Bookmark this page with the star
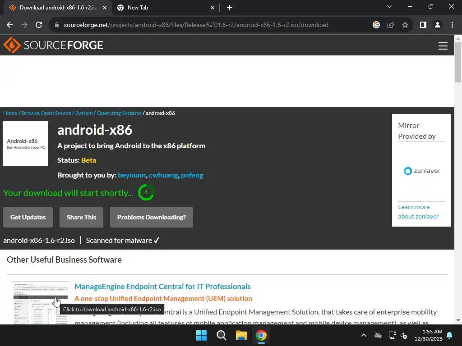Screen dimensions: 462x346 (x=405, y=25)
